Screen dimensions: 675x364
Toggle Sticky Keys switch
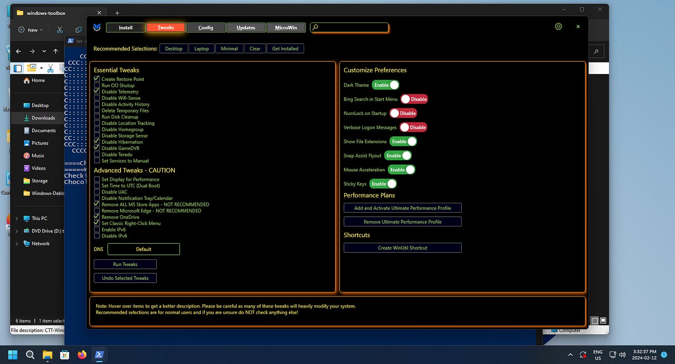tap(383, 184)
